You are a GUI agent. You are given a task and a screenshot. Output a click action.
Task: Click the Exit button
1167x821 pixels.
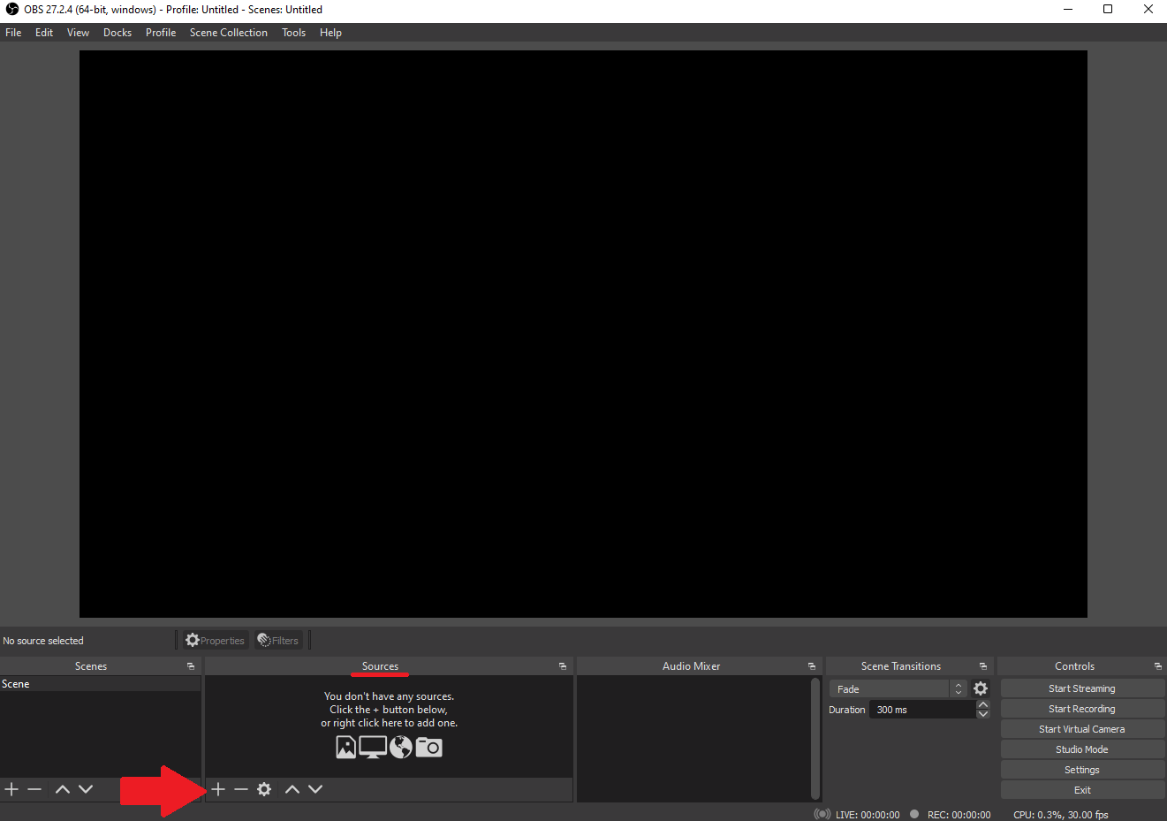tap(1082, 790)
